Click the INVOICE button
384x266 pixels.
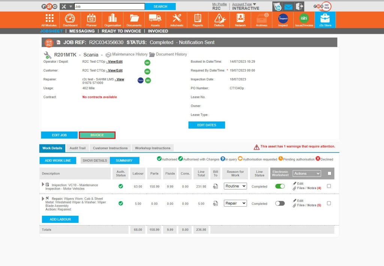(97, 135)
